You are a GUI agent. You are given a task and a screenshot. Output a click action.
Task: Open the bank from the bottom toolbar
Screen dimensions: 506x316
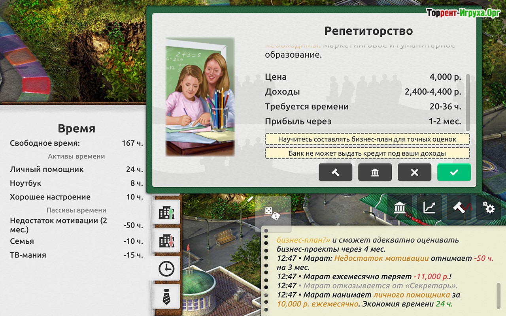pyautogui.click(x=400, y=207)
